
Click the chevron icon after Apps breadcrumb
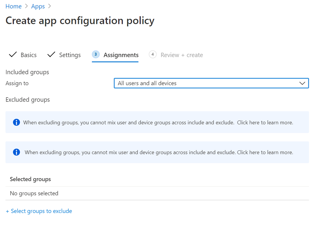pos(49,6)
